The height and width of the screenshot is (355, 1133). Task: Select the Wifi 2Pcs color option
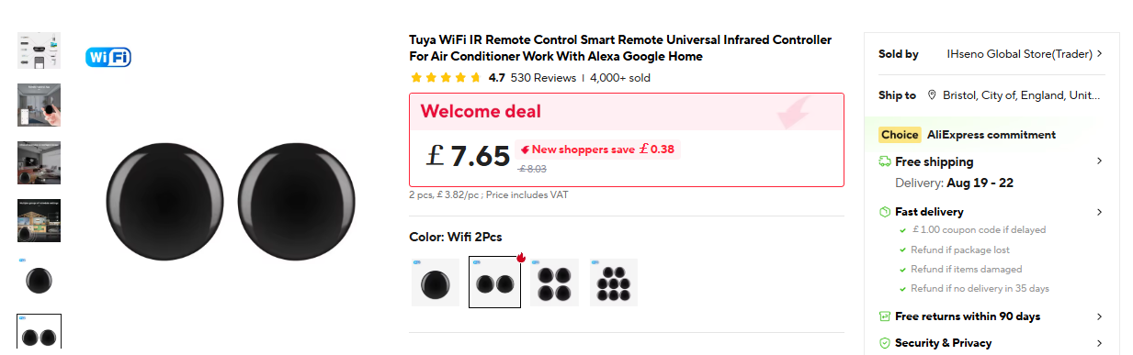(494, 283)
